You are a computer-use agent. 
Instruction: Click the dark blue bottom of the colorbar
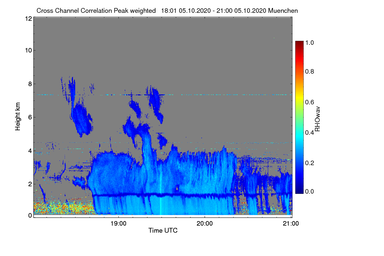(299, 191)
